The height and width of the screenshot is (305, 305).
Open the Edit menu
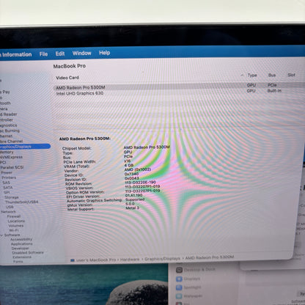point(60,54)
